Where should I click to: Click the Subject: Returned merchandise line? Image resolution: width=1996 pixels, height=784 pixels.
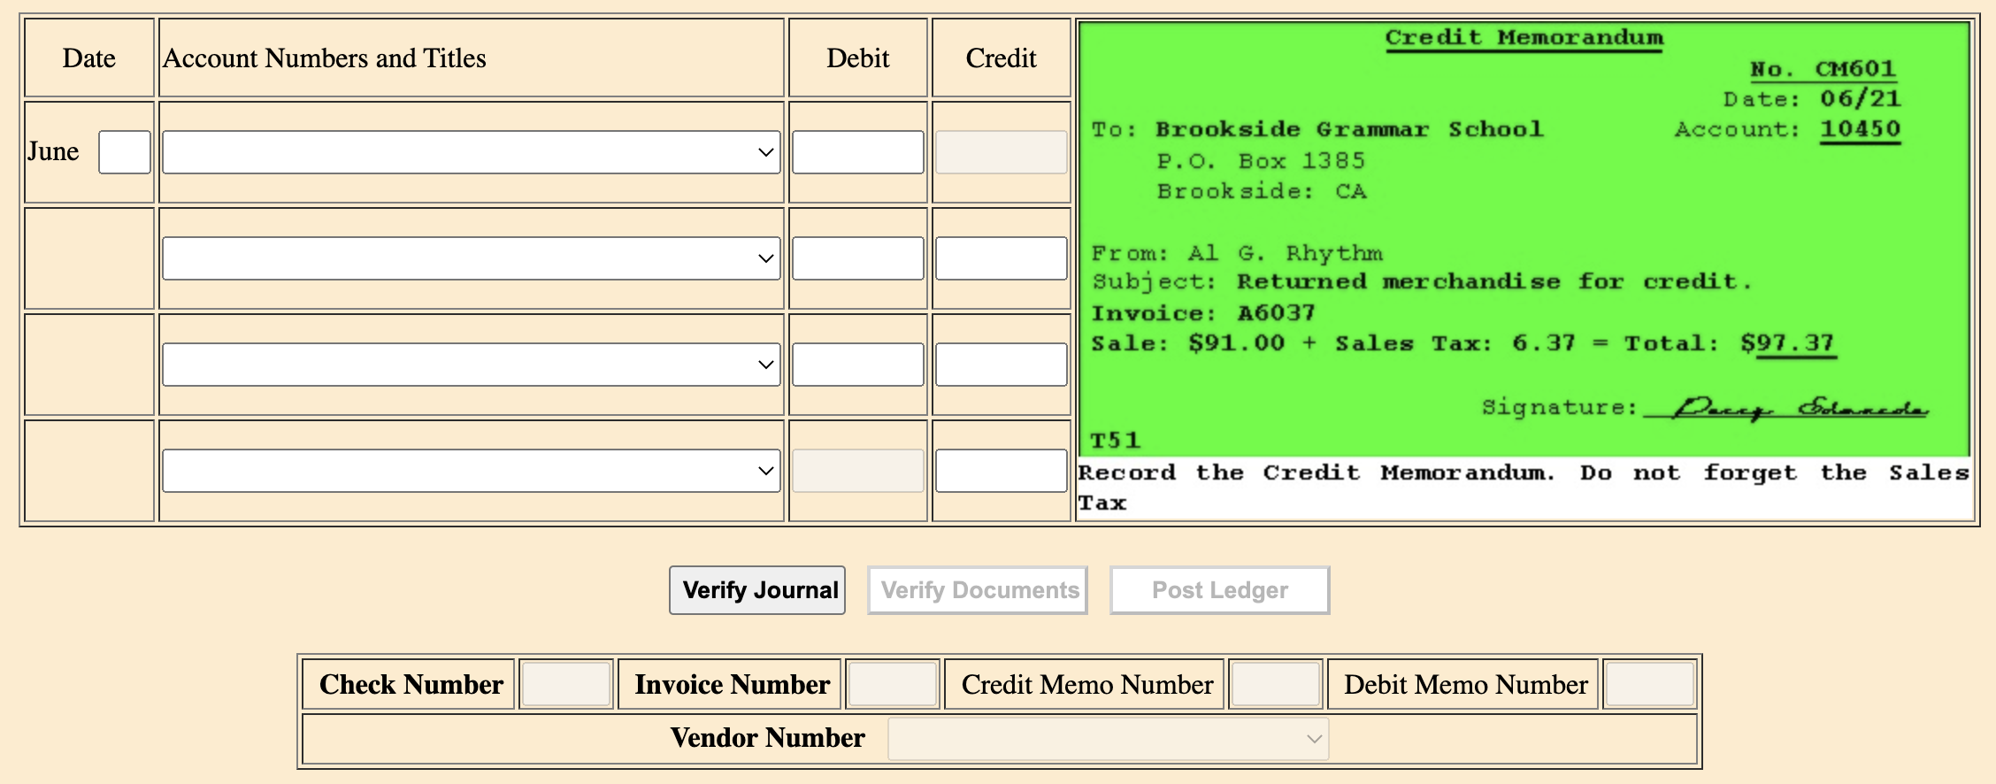[x=1422, y=282]
